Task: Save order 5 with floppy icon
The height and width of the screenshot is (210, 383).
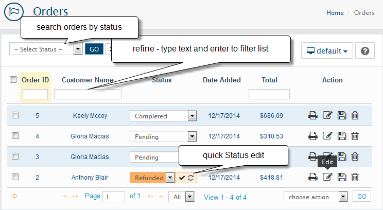Action: 342,115
